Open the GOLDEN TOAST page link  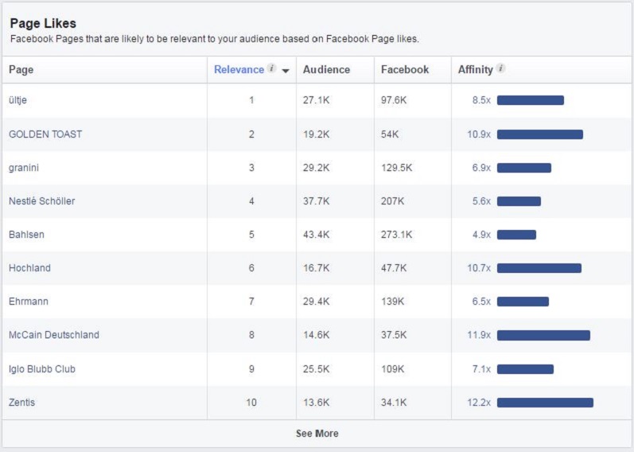(x=45, y=134)
